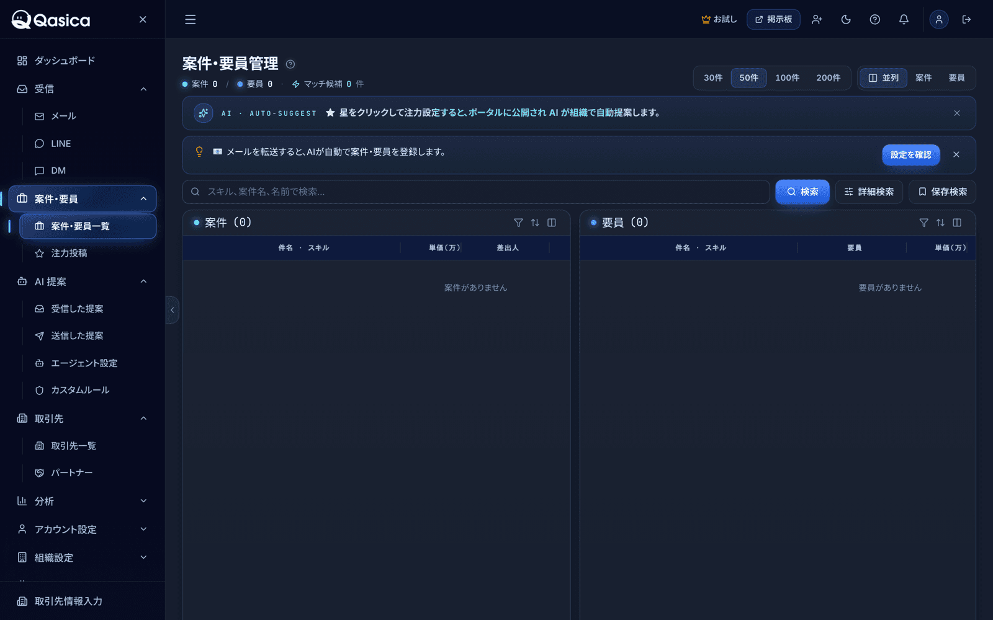The height and width of the screenshot is (620, 993).
Task: Open 注力投稿 in sidebar
Action: pos(88,253)
